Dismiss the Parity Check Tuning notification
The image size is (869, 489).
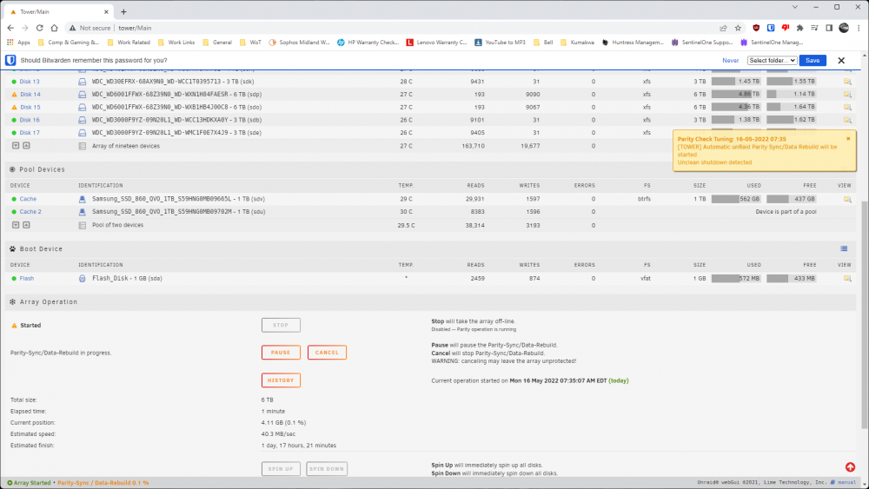pos(848,138)
